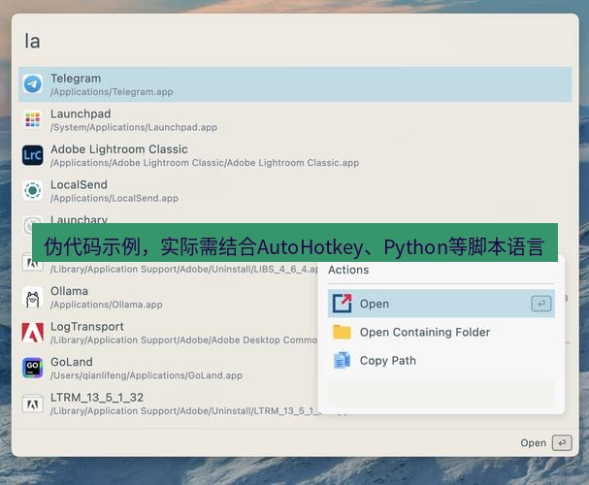Select the LocalSend result title
The width and height of the screenshot is (589, 485).
coord(79,184)
